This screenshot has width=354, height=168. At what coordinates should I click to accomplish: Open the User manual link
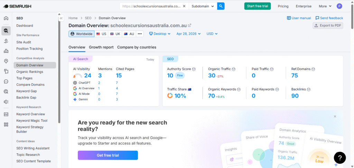point(299,18)
